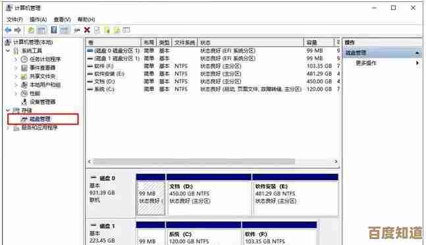Expand the 性能 tree node
Viewport: 426px width, 245px height.
pyautogui.click(x=16, y=93)
